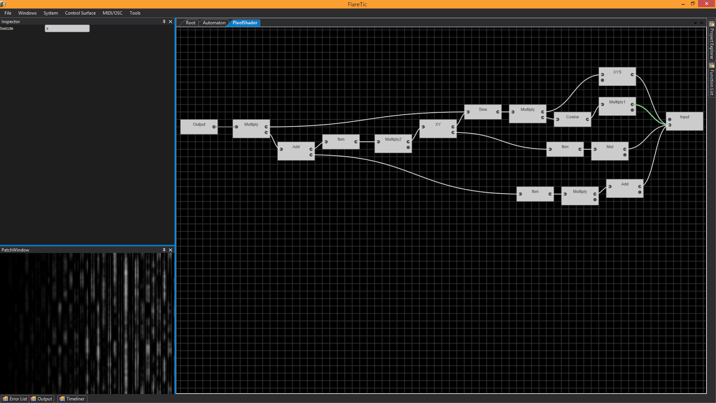716x403 pixels.
Task: Open the Error List panel tab
Action: point(15,399)
